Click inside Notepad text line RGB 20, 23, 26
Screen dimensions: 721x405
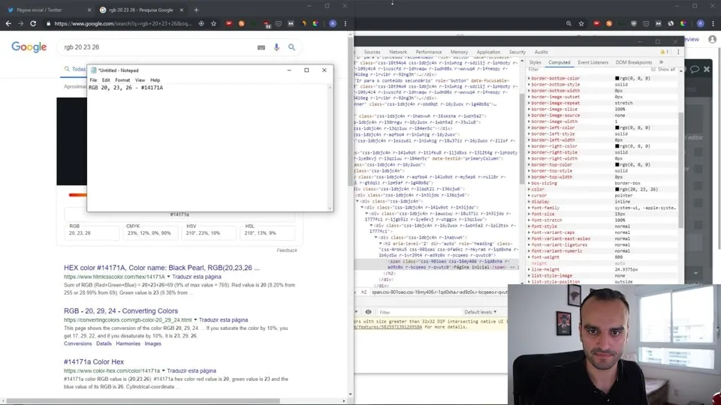(125, 87)
